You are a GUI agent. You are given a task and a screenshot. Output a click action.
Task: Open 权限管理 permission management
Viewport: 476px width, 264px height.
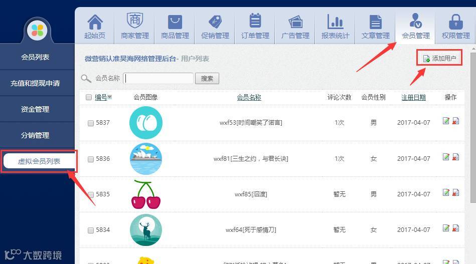455,27
